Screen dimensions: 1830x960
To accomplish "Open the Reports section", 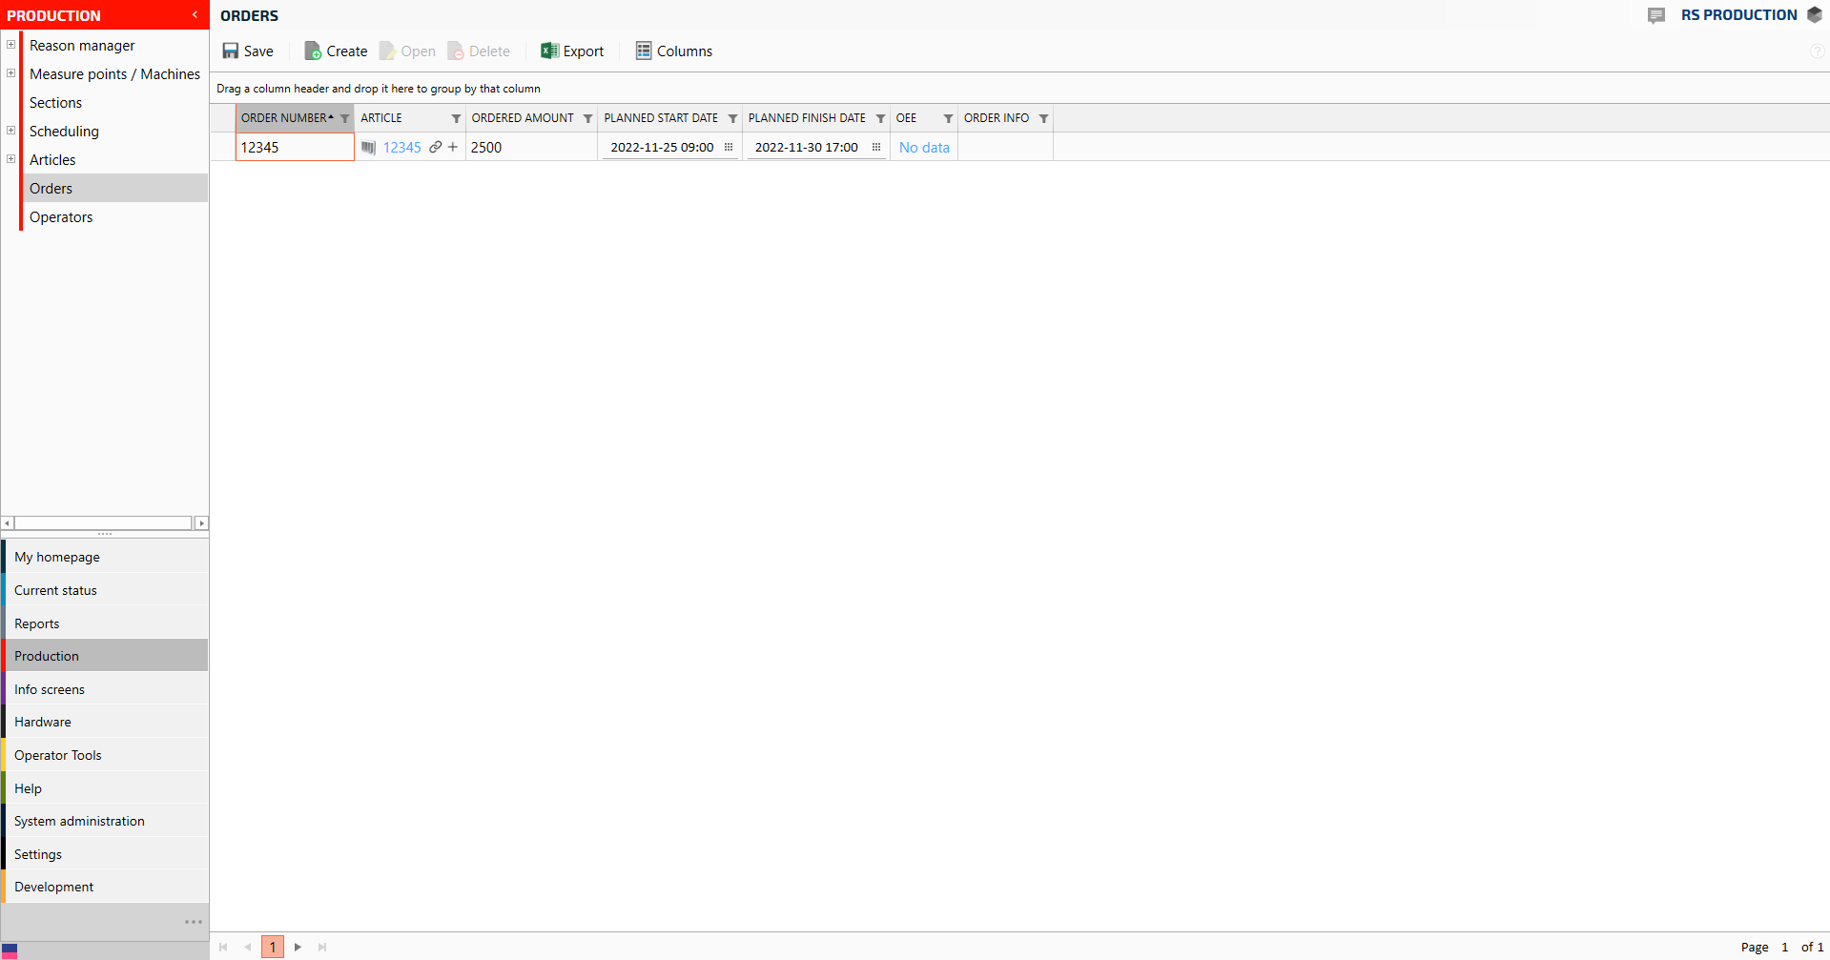I will pos(37,623).
